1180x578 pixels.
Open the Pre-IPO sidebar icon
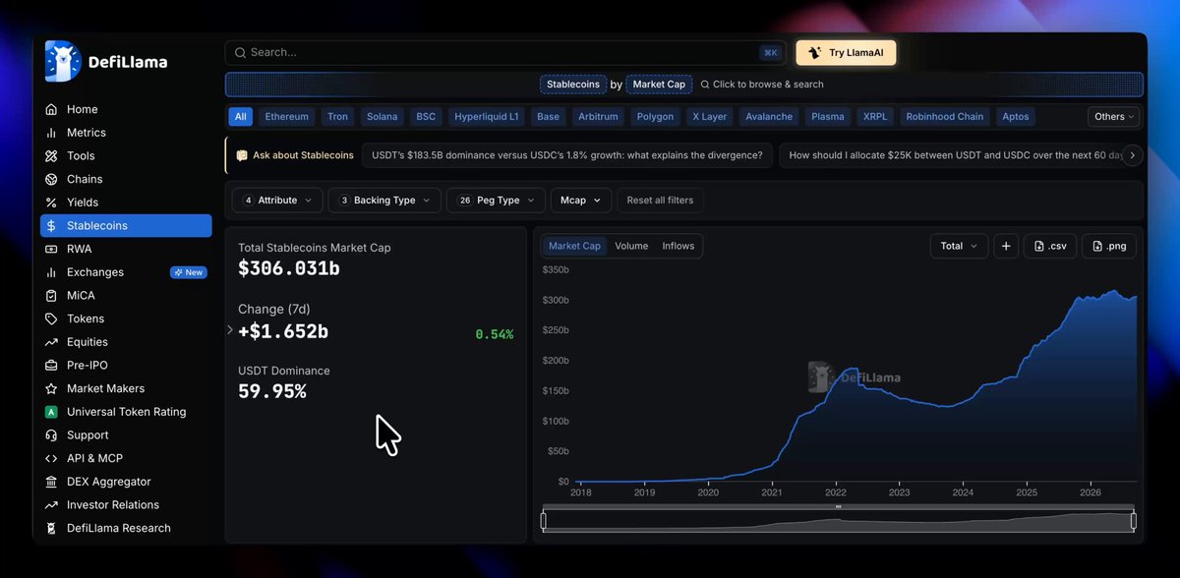coord(51,366)
